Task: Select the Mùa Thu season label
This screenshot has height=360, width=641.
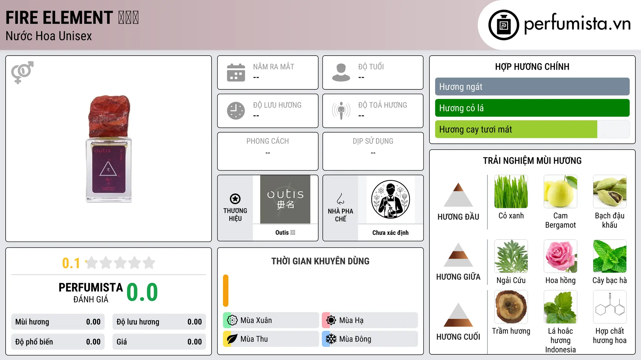Action: (254, 339)
